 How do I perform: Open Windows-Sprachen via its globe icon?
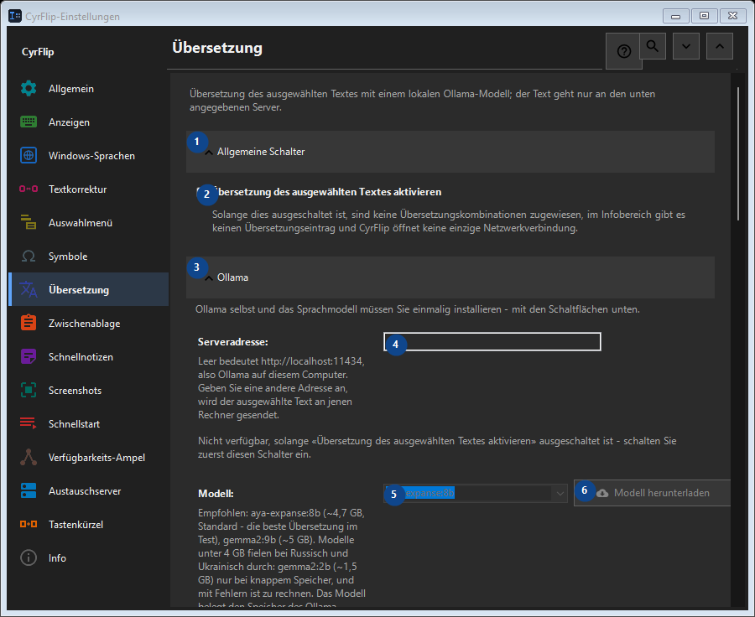click(x=29, y=155)
